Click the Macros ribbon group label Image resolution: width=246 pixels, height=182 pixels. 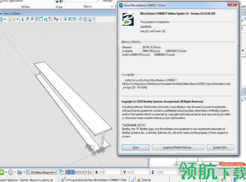[x=88, y=6]
